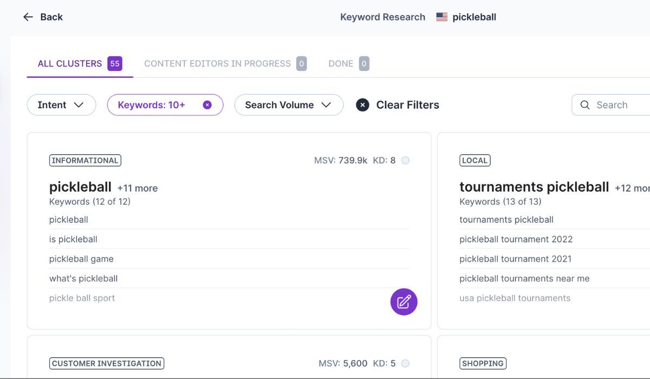Click the KD: 8 difficulty indicator dot
Image resolution: width=650 pixels, height=379 pixels.
[x=405, y=160]
